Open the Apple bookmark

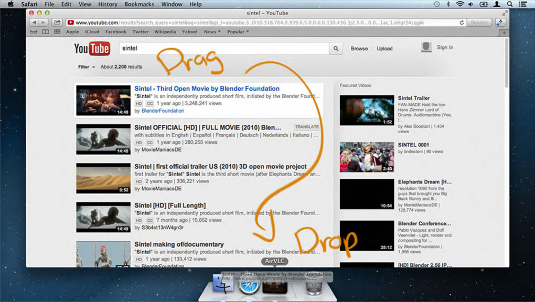coord(72,32)
